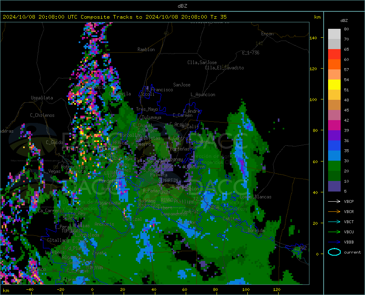Click the 'km' unit label at top-right
365x295 pixels.
click(317, 17)
